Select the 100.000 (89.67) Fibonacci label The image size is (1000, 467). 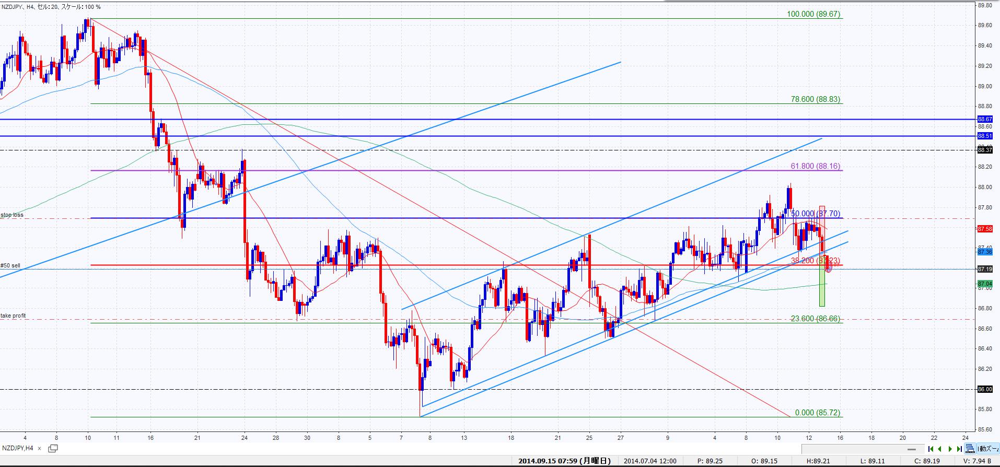click(x=813, y=14)
